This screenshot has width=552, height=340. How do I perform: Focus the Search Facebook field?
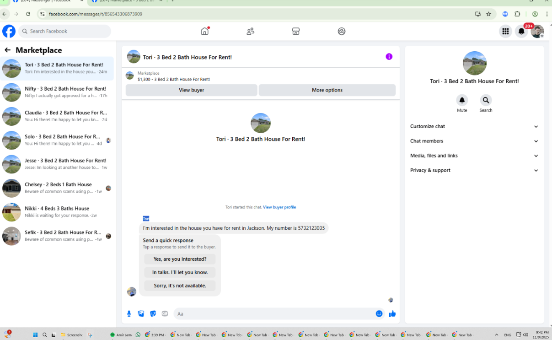click(x=65, y=31)
